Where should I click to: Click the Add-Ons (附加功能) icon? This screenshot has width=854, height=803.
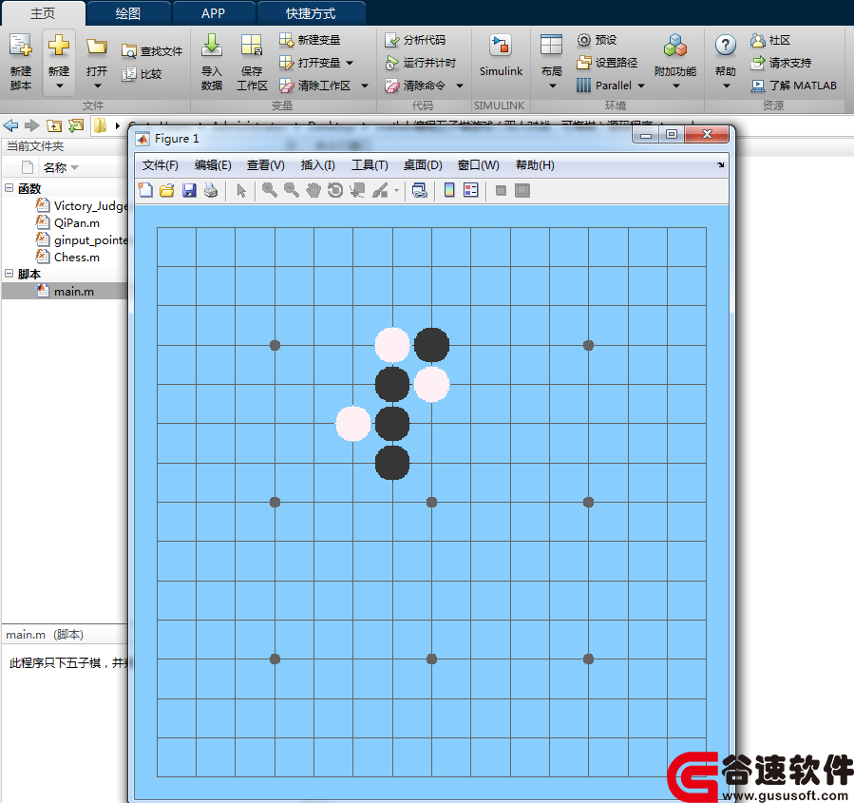(x=675, y=46)
